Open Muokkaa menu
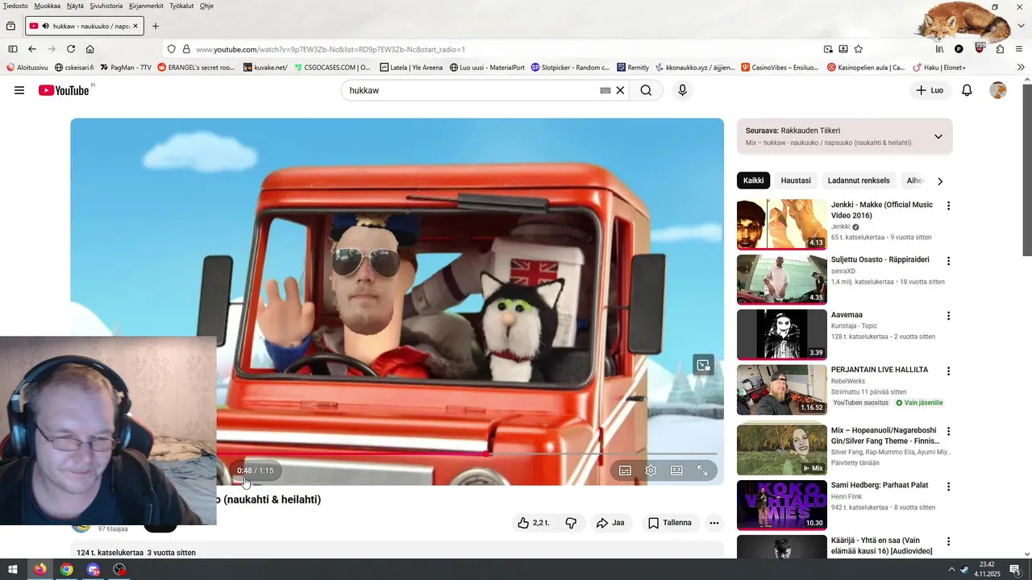This screenshot has width=1032, height=580. tap(48, 6)
